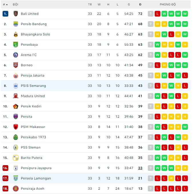Screen dimensions: 193x194
Task: Sort the table by the # rank column
Action: pyautogui.click(x=5, y=5)
